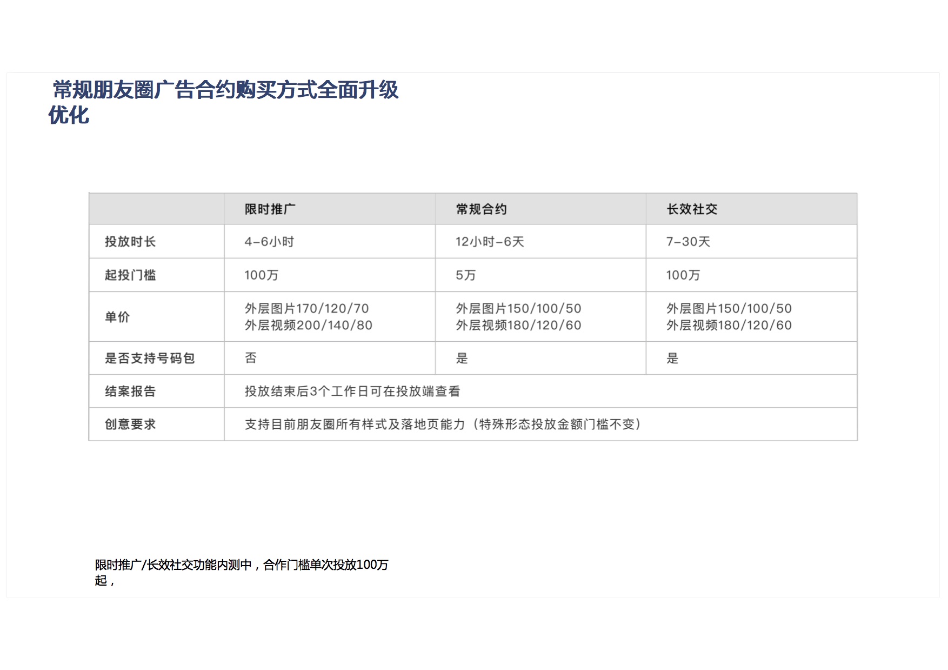Select the 长效社交 column header
This screenshot has height=670, width=948.
(x=692, y=209)
